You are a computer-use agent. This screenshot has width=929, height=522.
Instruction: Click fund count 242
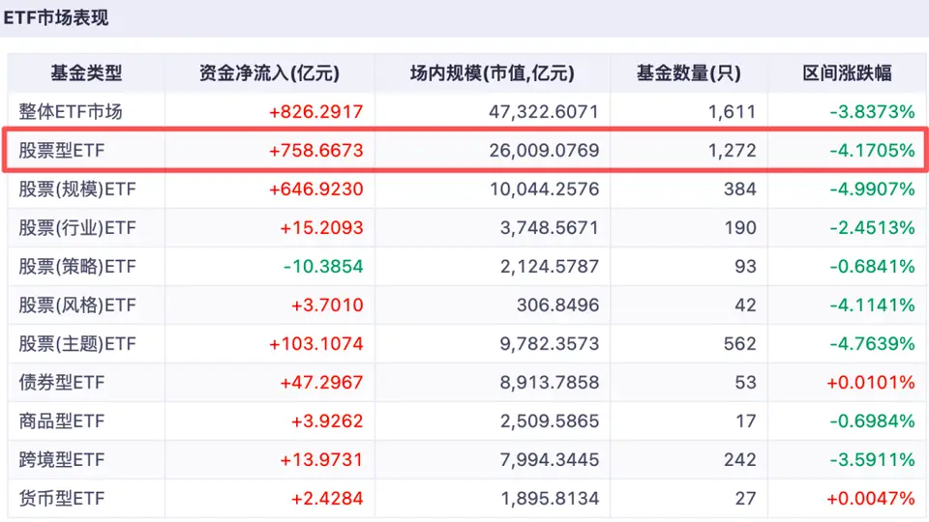tap(740, 459)
